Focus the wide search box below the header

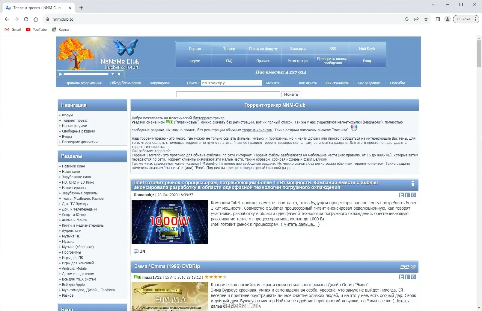pyautogui.click(x=228, y=94)
